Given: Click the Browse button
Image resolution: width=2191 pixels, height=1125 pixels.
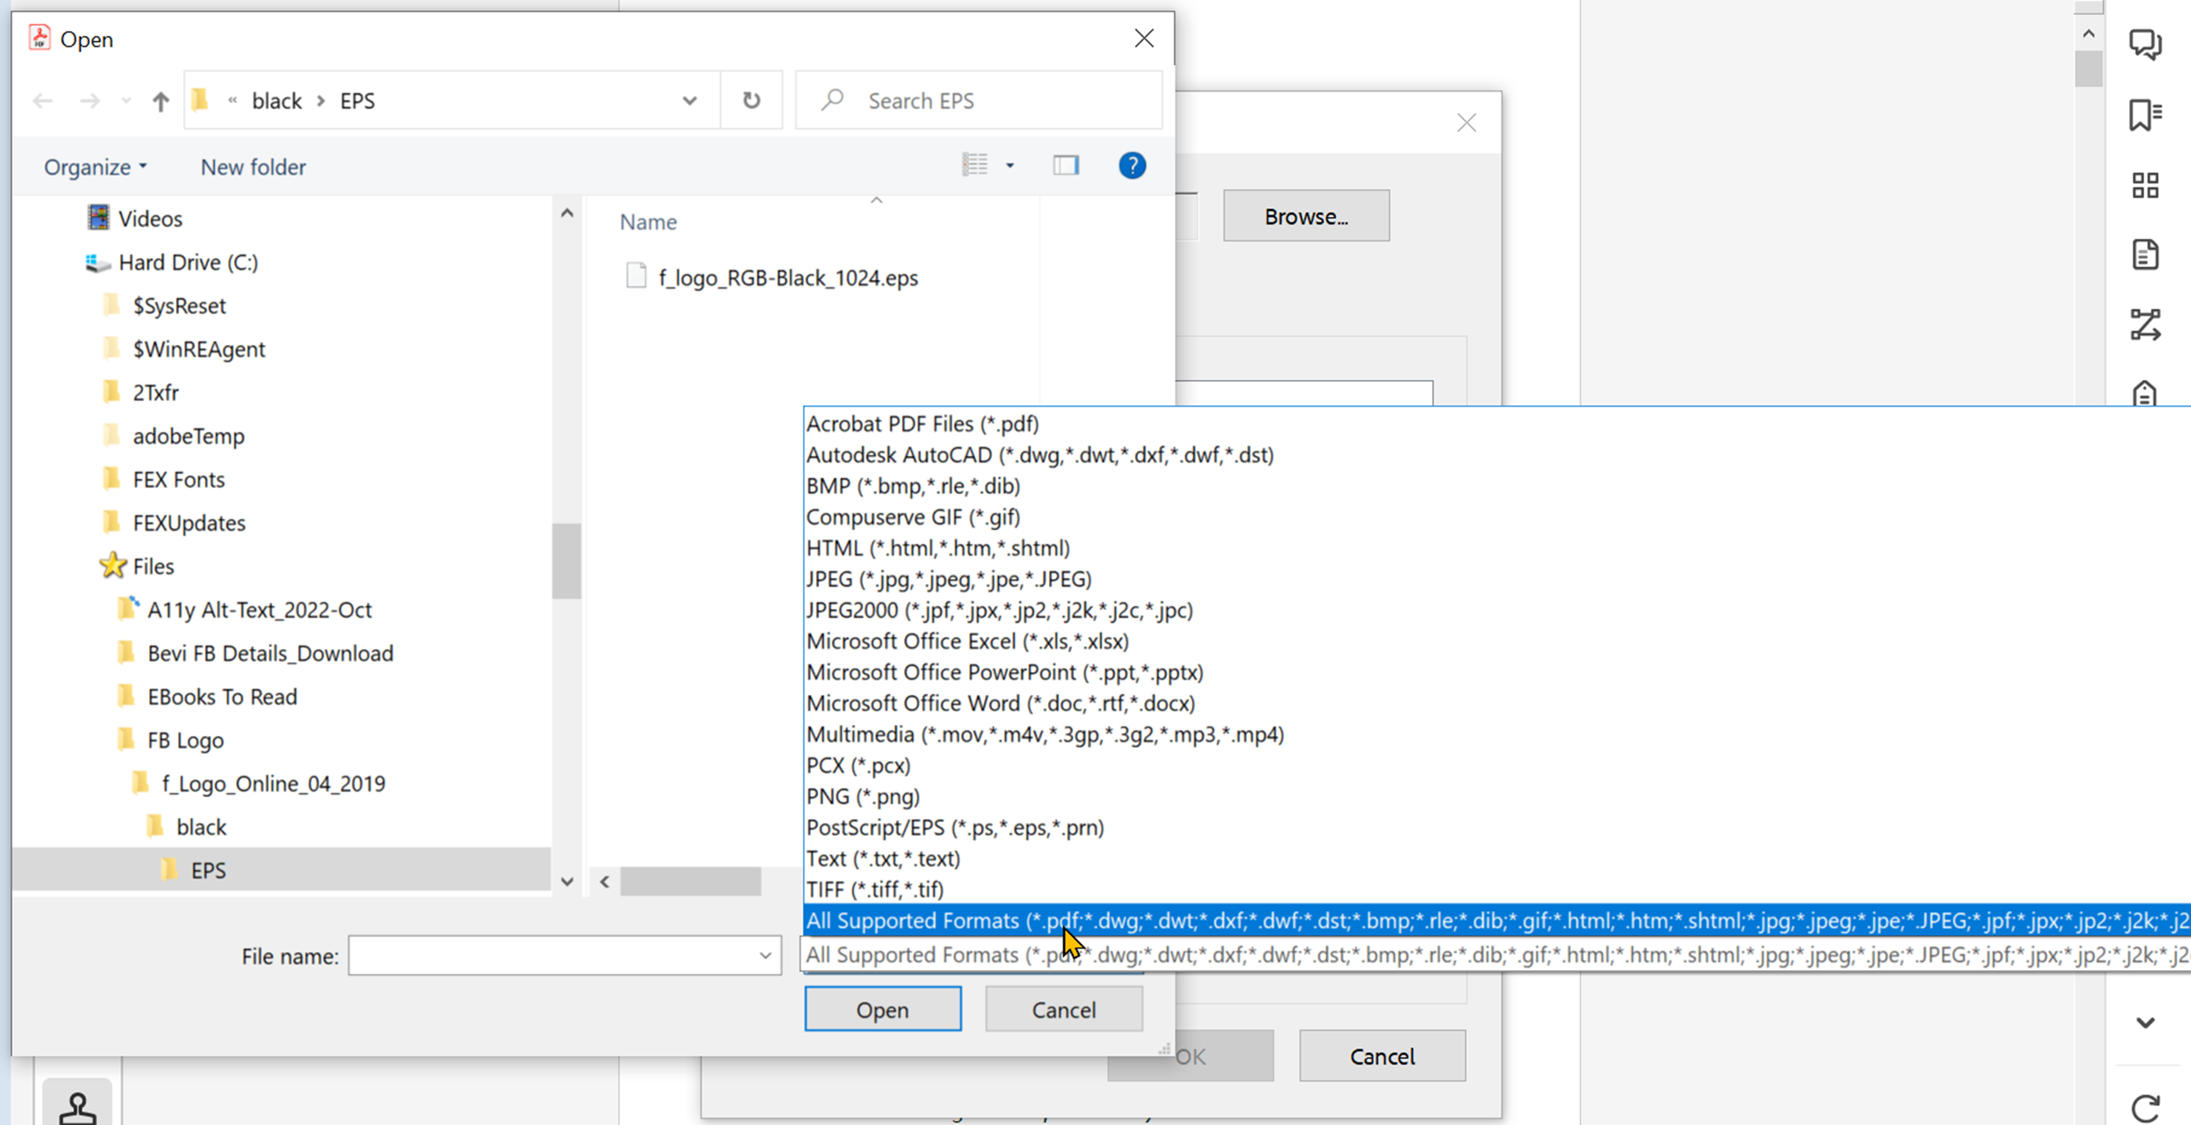Looking at the screenshot, I should (1306, 215).
